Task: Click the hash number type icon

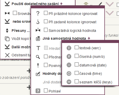Action: coord(69,56)
